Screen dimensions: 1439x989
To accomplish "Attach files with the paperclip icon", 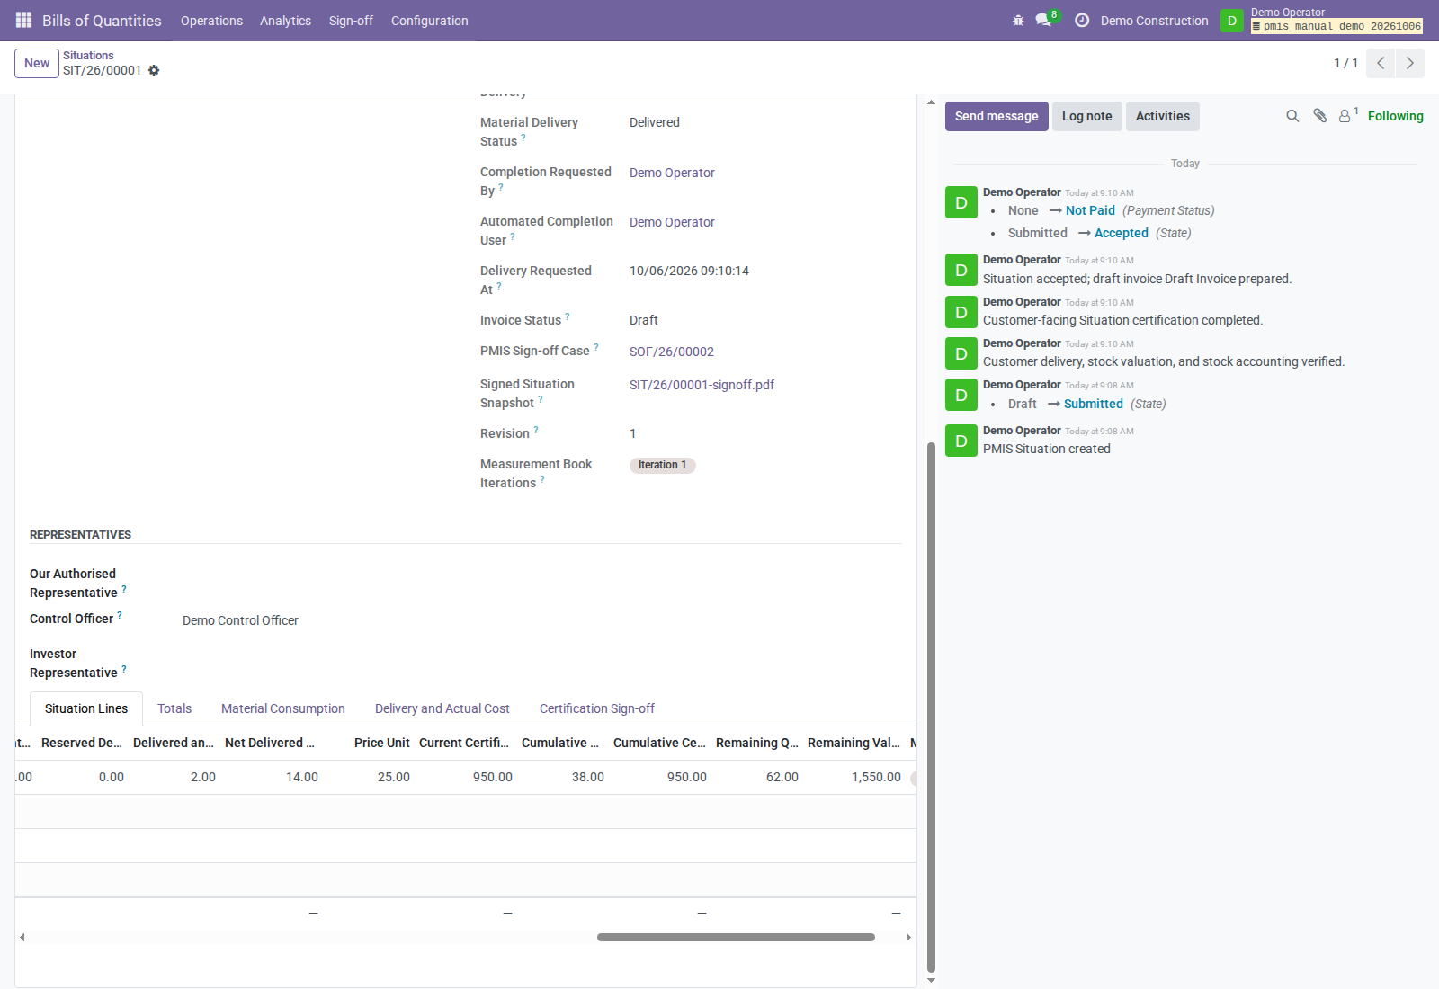I will pyautogui.click(x=1319, y=116).
